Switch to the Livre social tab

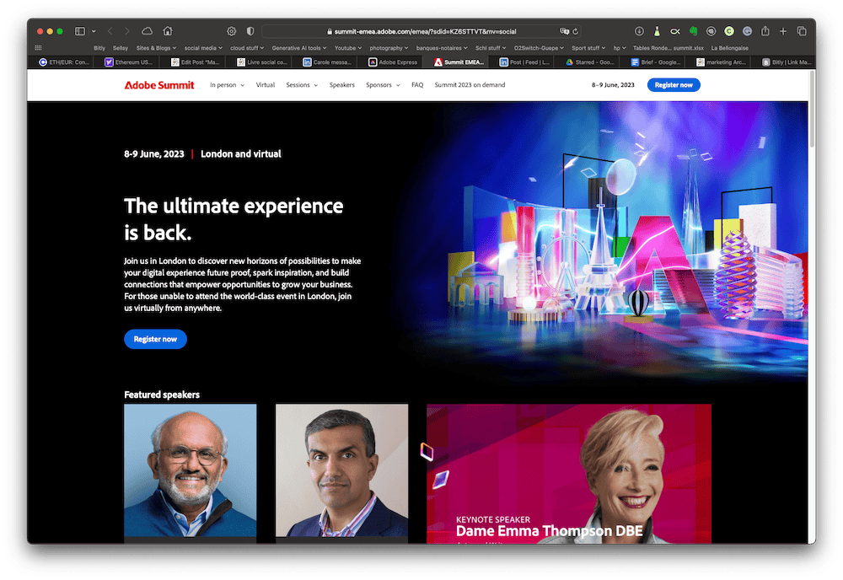(x=262, y=62)
